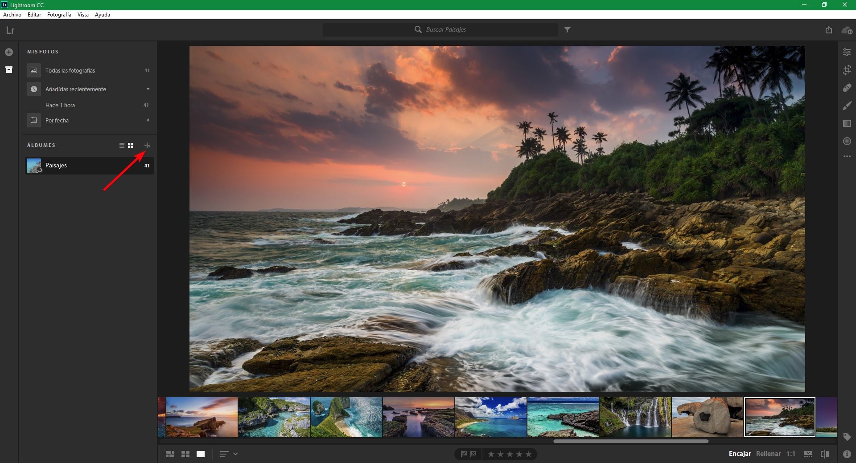
Task: Select the Crop and Rotate tool
Action: click(847, 70)
